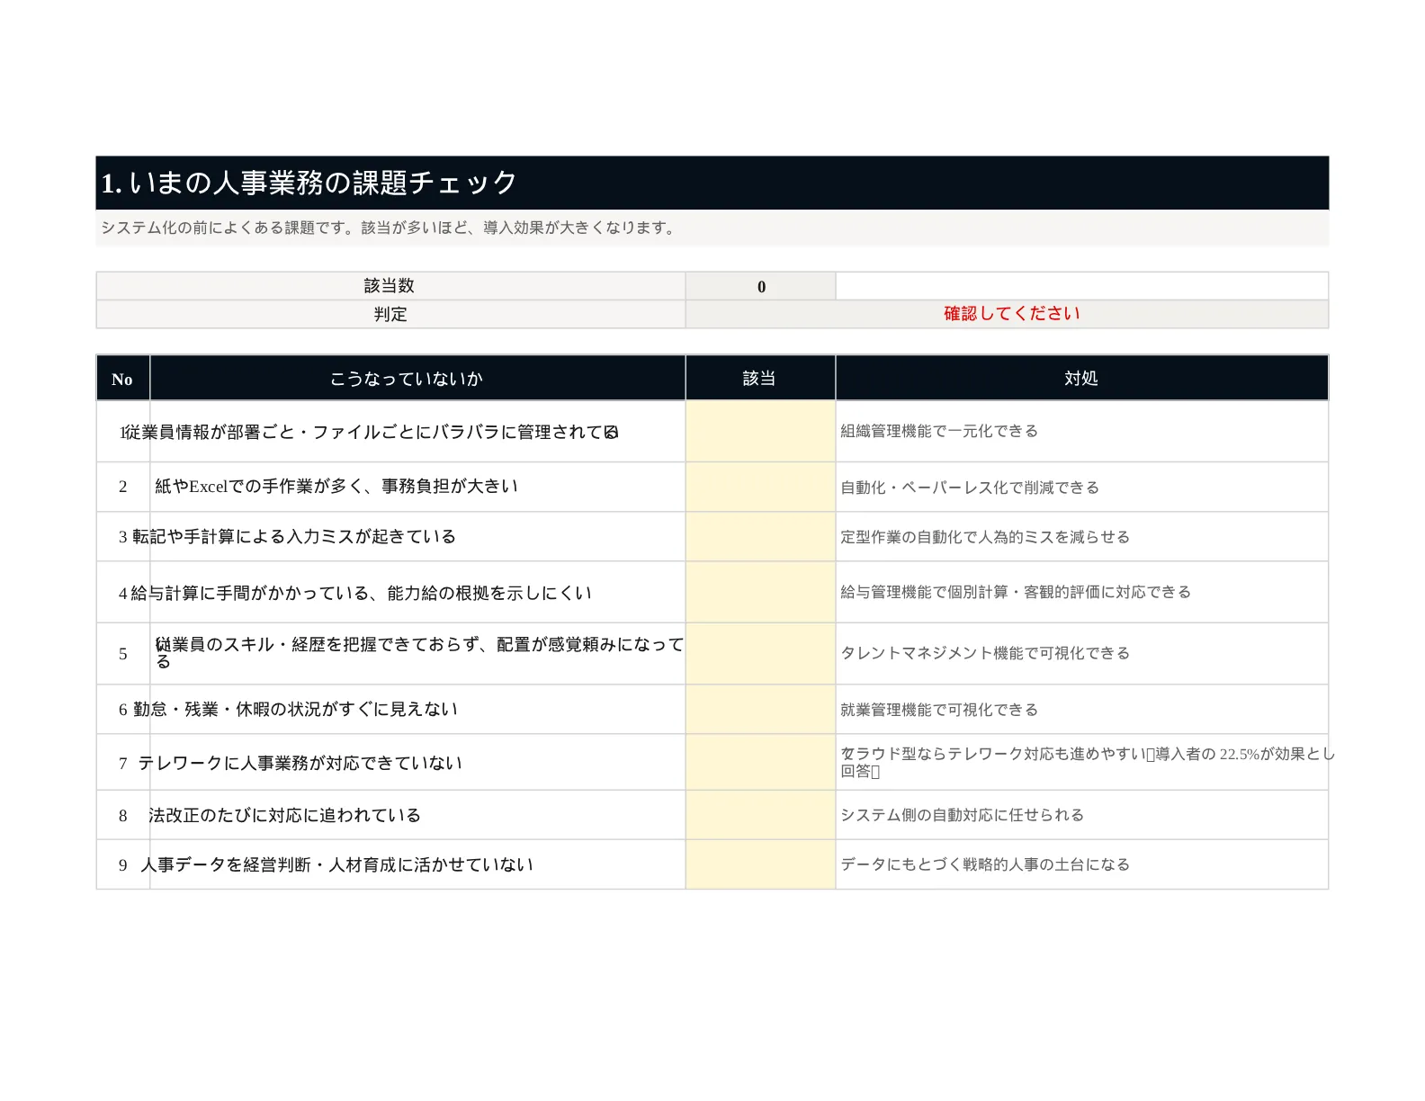Select the remedy '自動化・ペーパーレス化で削減できる'
The image size is (1425, 1101).
pos(970,488)
